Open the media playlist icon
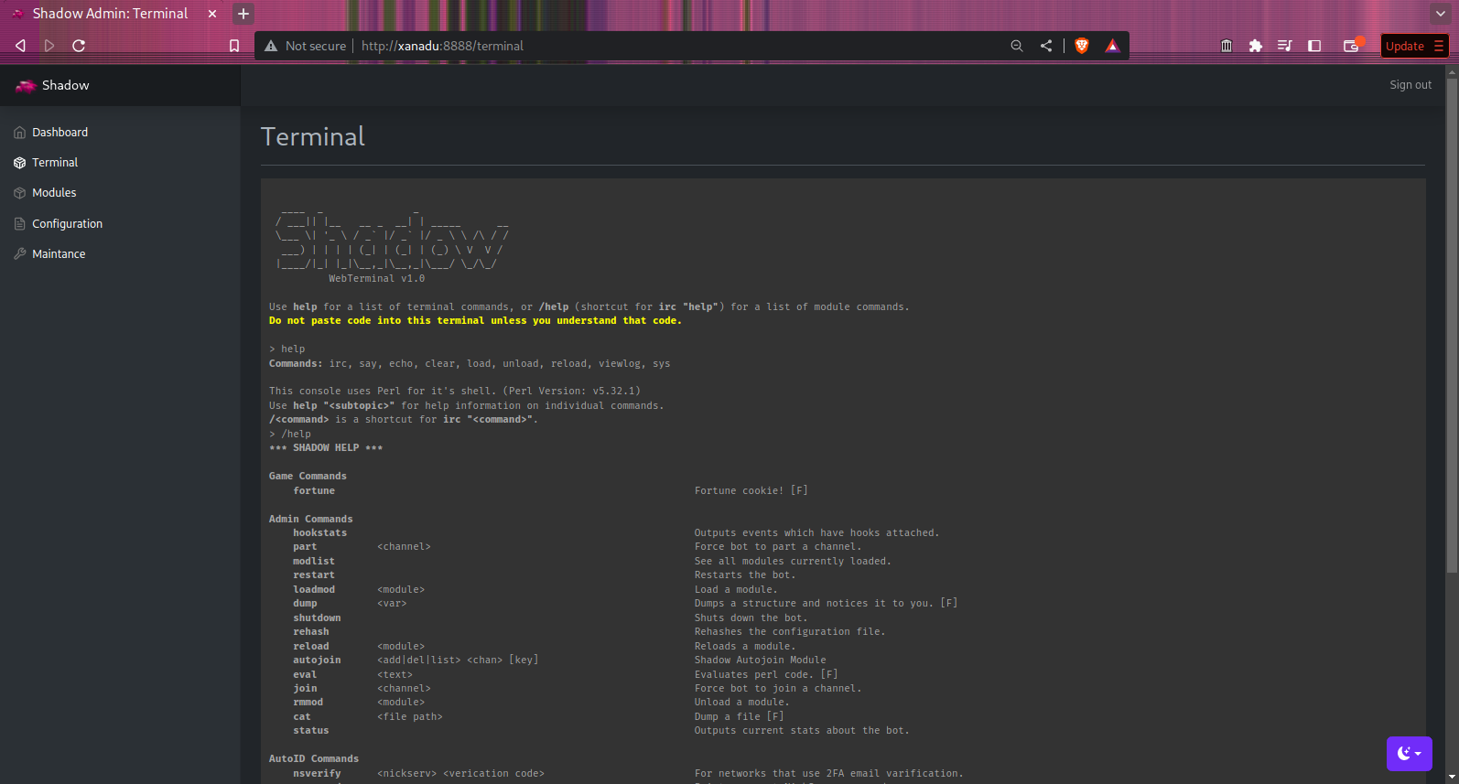Image resolution: width=1459 pixels, height=784 pixels. (x=1285, y=46)
